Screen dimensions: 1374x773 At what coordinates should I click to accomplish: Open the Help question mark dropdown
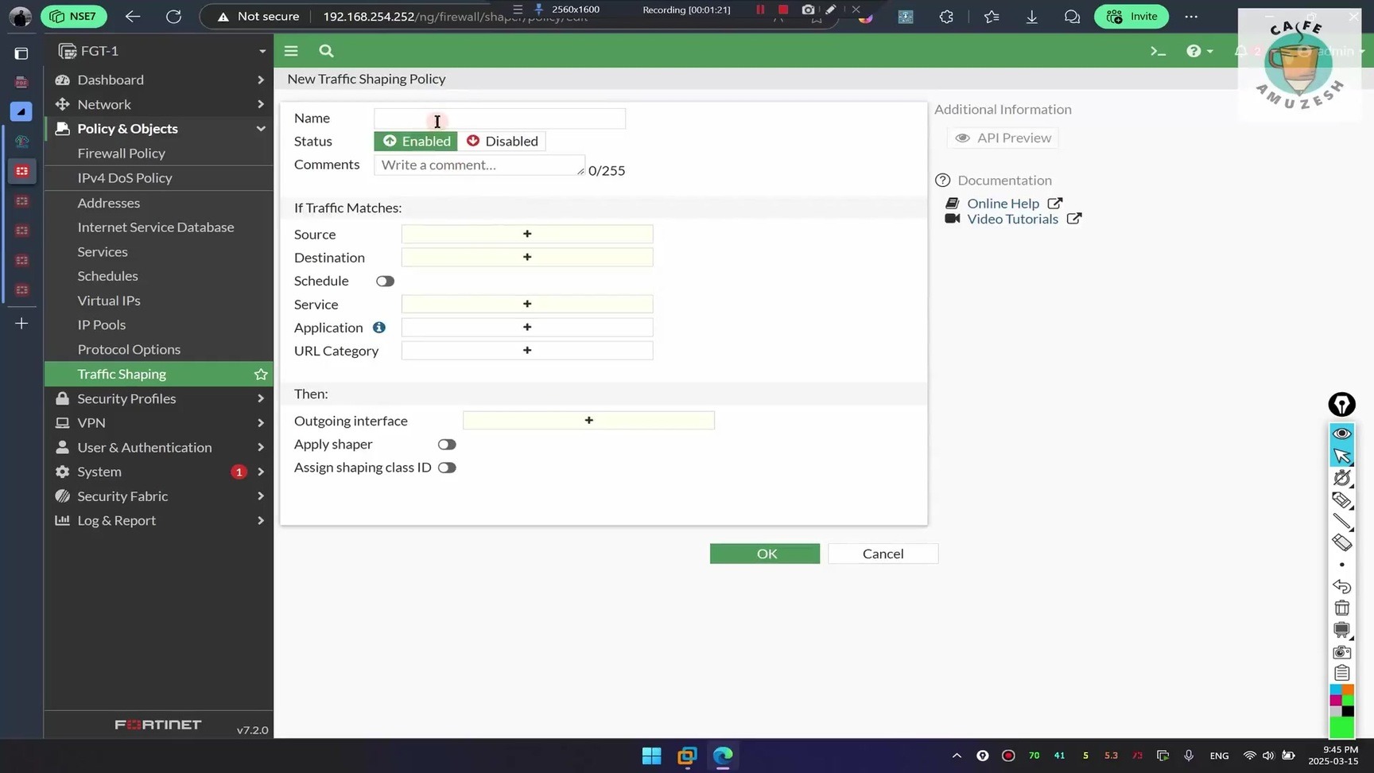coord(1199,51)
